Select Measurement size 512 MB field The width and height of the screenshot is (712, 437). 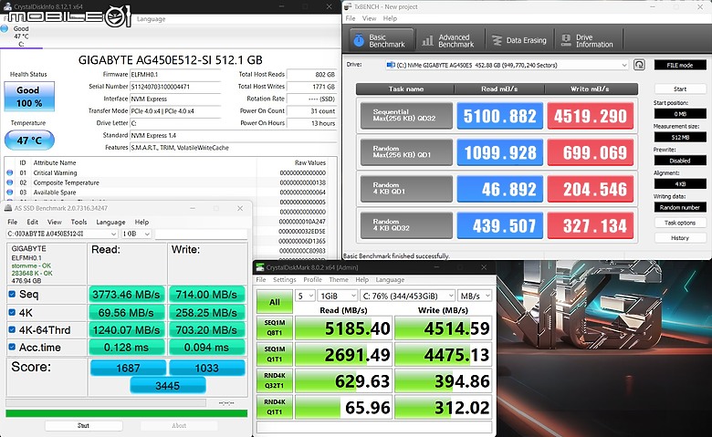click(680, 137)
